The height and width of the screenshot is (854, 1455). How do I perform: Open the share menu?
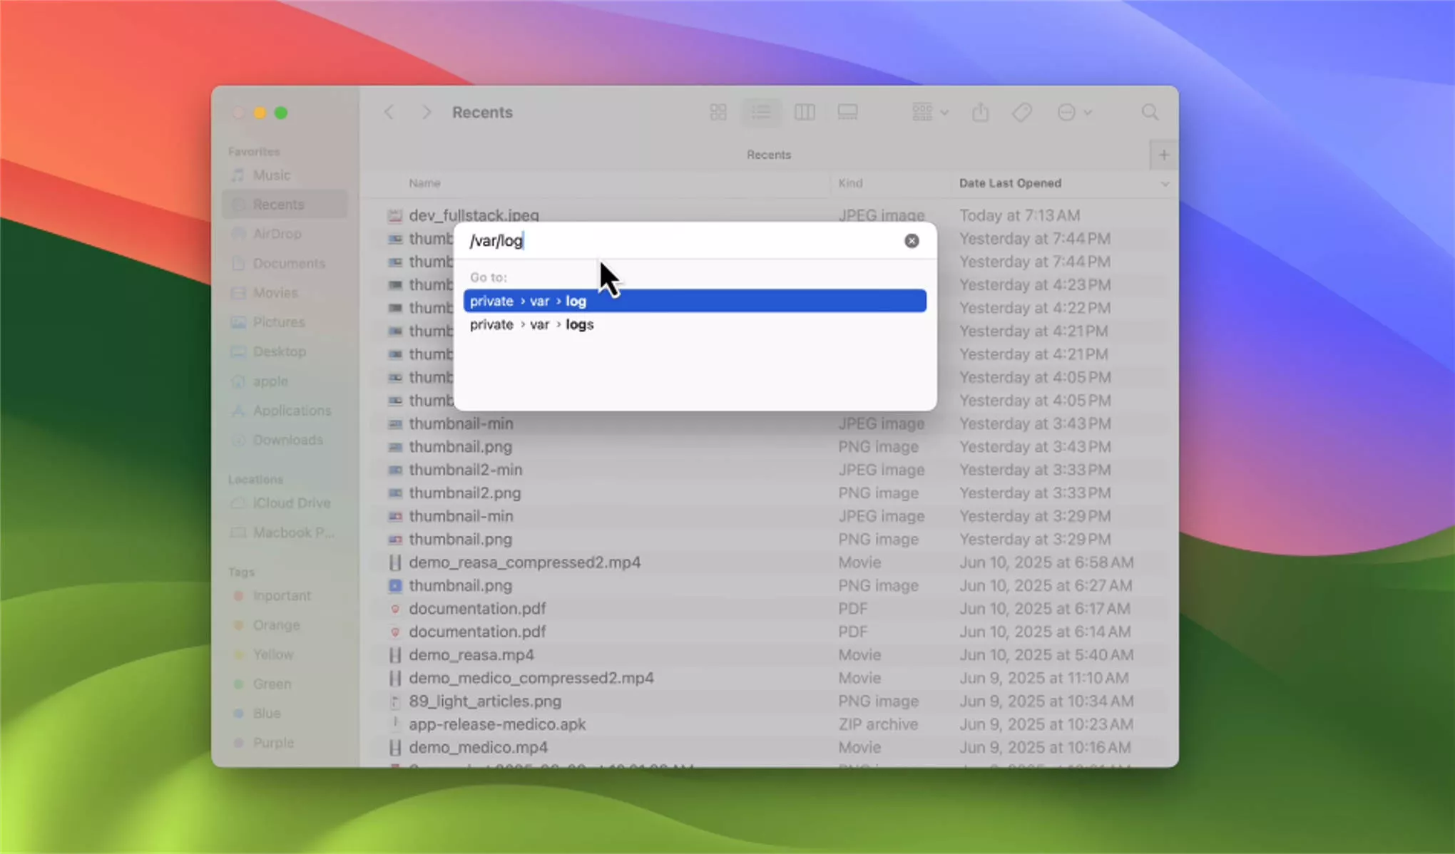click(981, 112)
